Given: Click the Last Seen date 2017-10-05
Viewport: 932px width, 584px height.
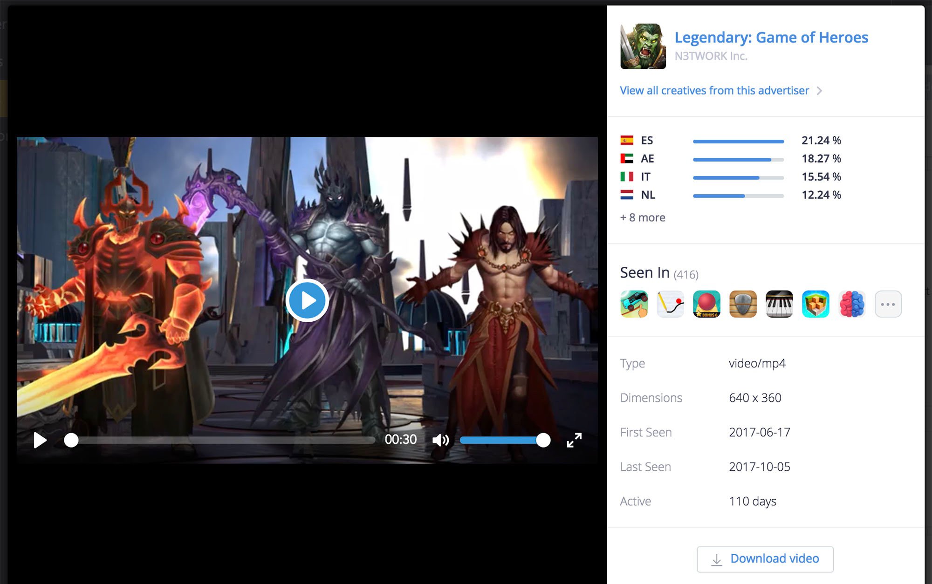Looking at the screenshot, I should (x=760, y=467).
